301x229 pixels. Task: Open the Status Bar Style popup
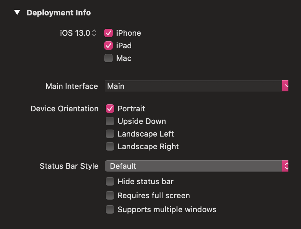197,166
